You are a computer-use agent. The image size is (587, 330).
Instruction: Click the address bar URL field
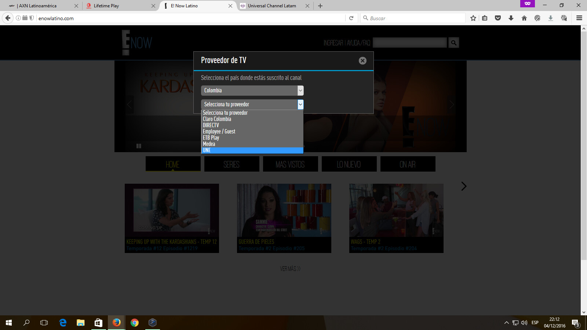click(x=191, y=18)
